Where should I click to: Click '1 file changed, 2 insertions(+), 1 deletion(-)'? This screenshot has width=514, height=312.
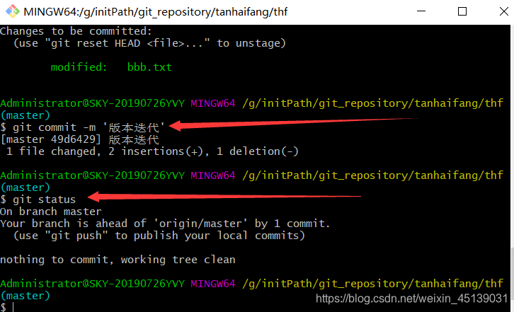(x=152, y=151)
